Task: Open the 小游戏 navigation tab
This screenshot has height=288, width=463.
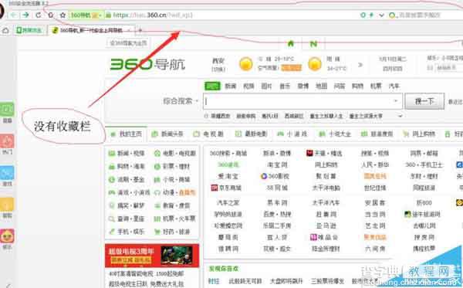Action: pyautogui.click(x=292, y=134)
